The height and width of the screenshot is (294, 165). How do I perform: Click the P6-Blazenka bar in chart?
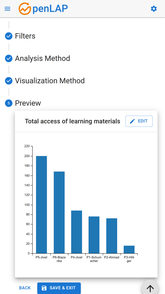click(59, 212)
